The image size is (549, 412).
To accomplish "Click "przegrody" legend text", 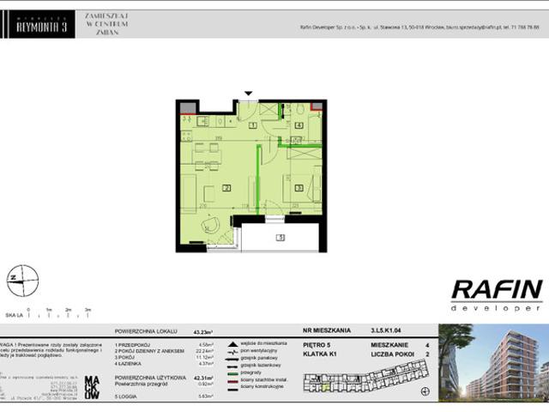I will [x=250, y=373].
